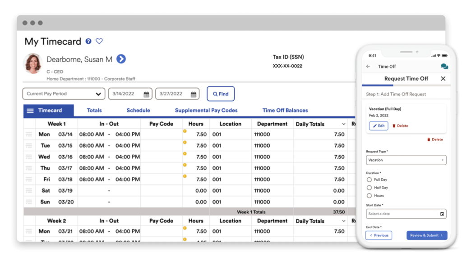Viewport: 462px width, 257px height.
Task: Open the Timecard hamburger menu icon
Action: pyautogui.click(x=30, y=111)
